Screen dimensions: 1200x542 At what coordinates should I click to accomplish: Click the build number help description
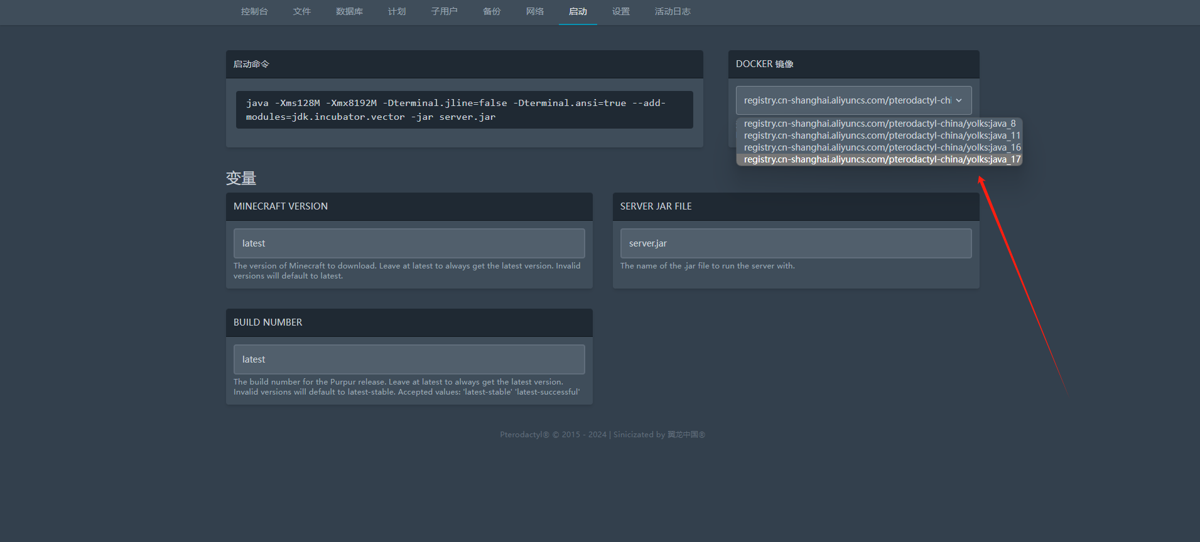407,387
